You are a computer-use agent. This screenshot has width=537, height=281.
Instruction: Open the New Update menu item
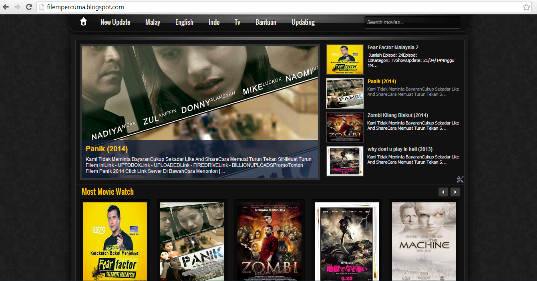115,22
